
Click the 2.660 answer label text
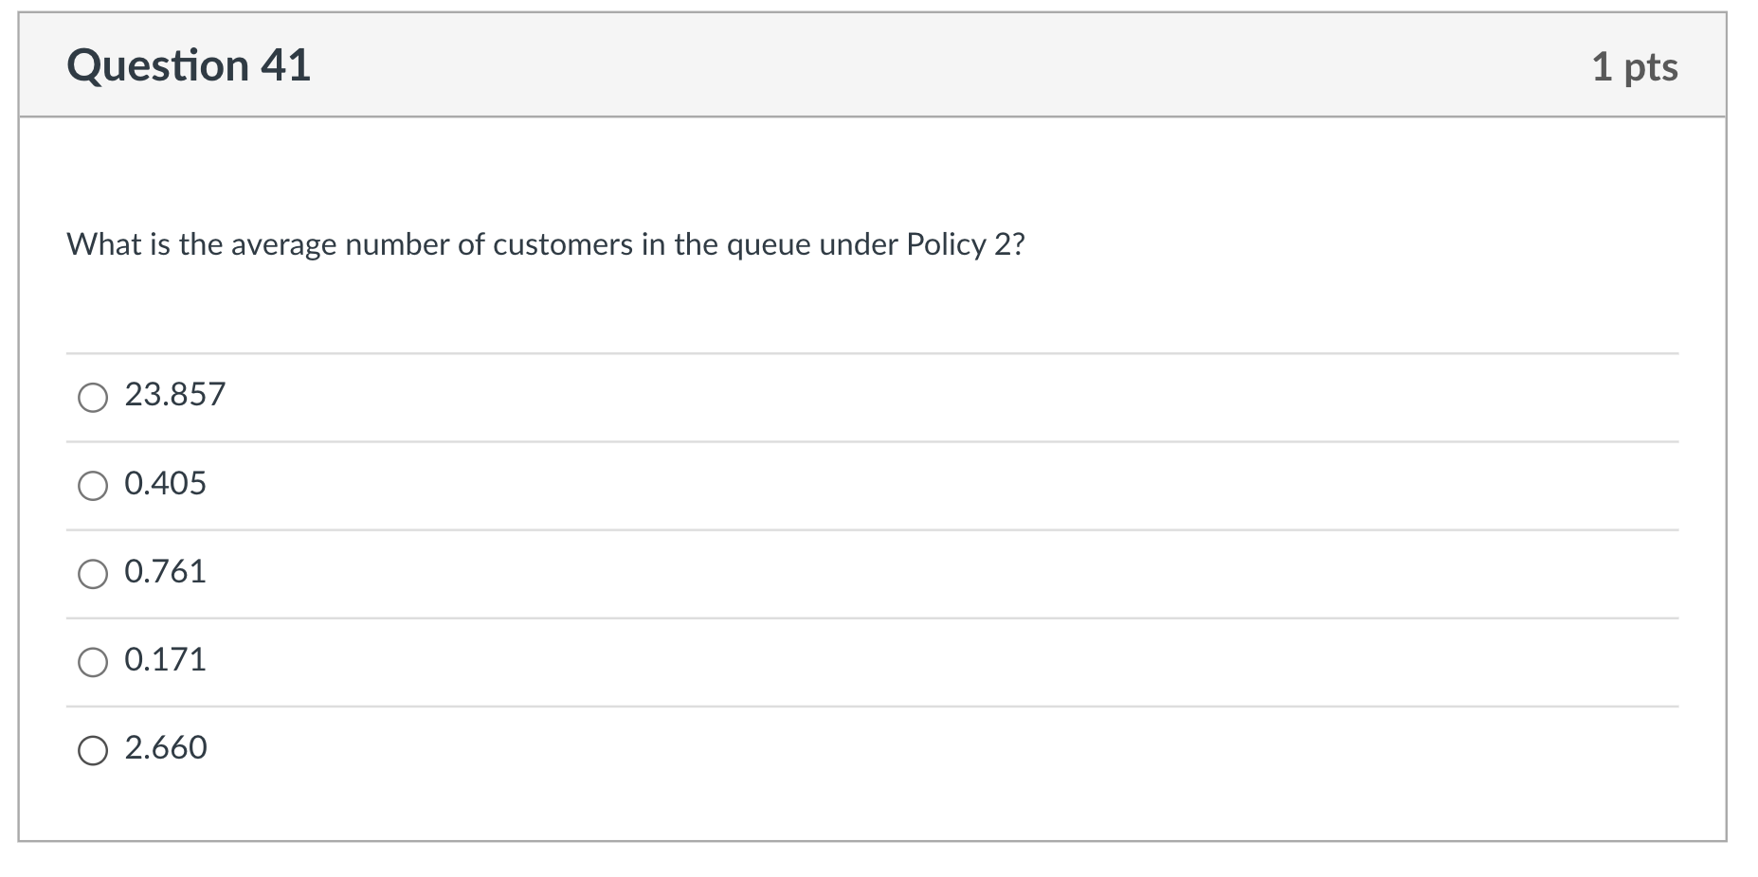tap(166, 747)
